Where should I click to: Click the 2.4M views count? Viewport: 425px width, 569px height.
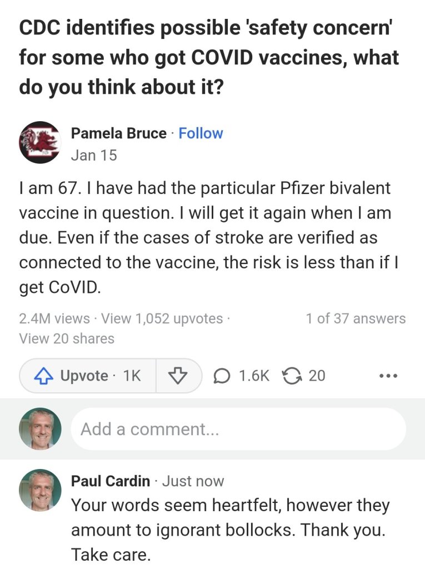pyautogui.click(x=54, y=319)
